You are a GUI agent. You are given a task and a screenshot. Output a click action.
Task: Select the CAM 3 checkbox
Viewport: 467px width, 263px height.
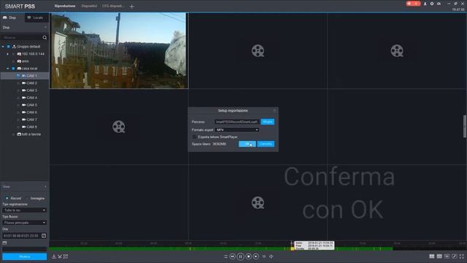[18, 91]
